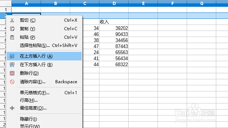Choose 最佳高度(O)... entry
The height and width of the screenshot is (128, 228).
tap(44, 108)
